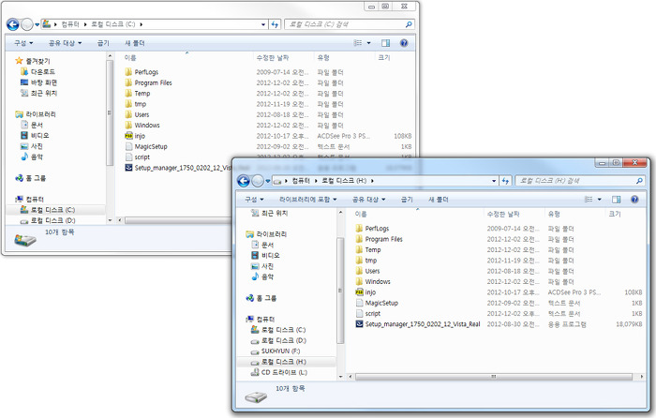656x418 pixels.
Task: Open 공유 대상 menu in C: window
Action: (65, 43)
